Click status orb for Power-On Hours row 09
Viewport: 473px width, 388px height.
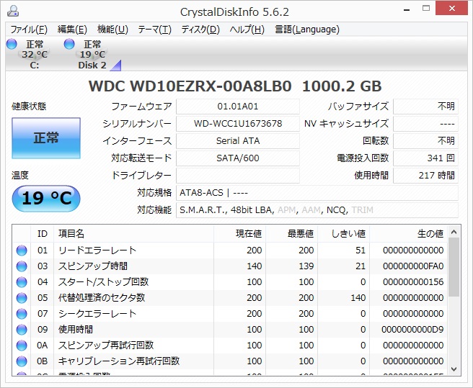point(22,330)
